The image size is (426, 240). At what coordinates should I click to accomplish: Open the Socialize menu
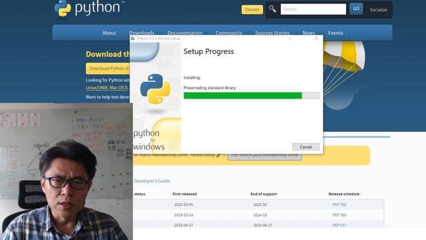pyautogui.click(x=379, y=10)
